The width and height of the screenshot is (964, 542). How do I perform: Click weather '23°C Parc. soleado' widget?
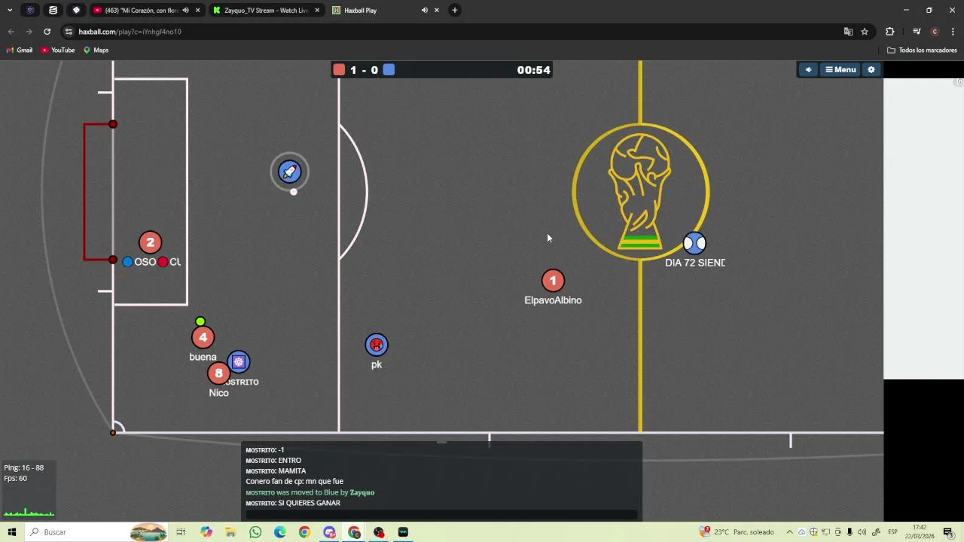coord(737,532)
